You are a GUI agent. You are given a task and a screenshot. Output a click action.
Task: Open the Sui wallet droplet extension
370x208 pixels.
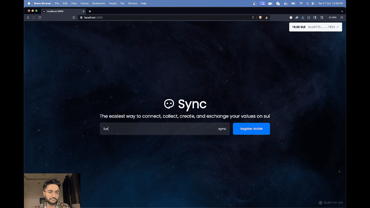(303, 18)
